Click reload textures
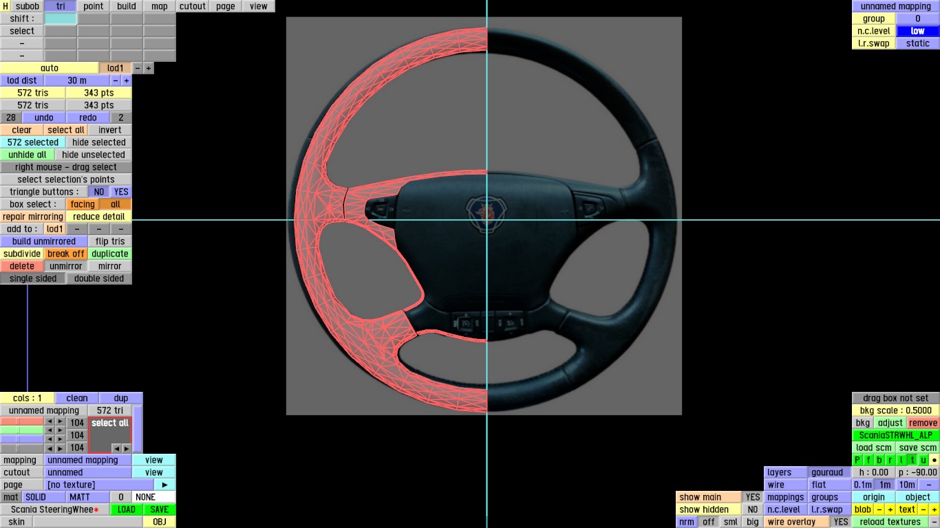The height and width of the screenshot is (528, 940). [890, 522]
